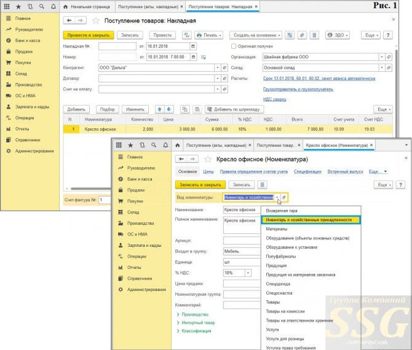Open Счет на оплату dropdown arrow
Image resolution: width=412 pixels, height=350 pixels.
coord(218,89)
